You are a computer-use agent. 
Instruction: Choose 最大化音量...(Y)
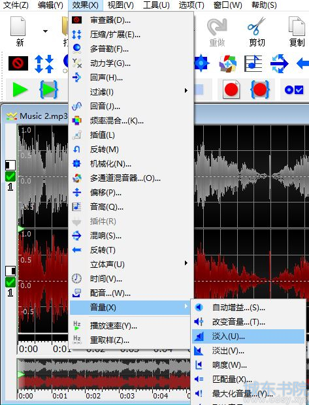pos(248,393)
